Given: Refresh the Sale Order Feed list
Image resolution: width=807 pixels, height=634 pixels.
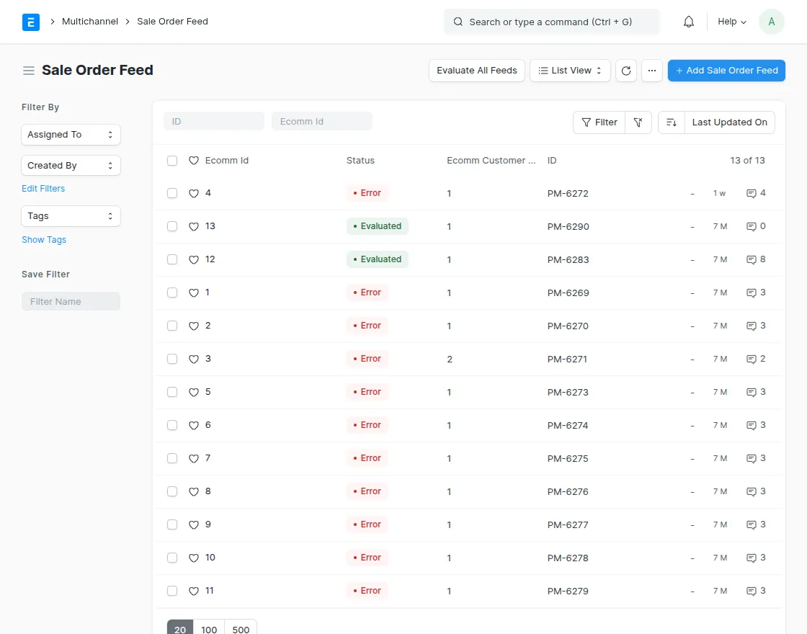Looking at the screenshot, I should point(626,70).
